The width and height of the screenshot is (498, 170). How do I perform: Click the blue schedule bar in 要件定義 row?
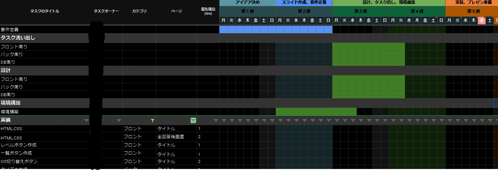tap(276, 30)
